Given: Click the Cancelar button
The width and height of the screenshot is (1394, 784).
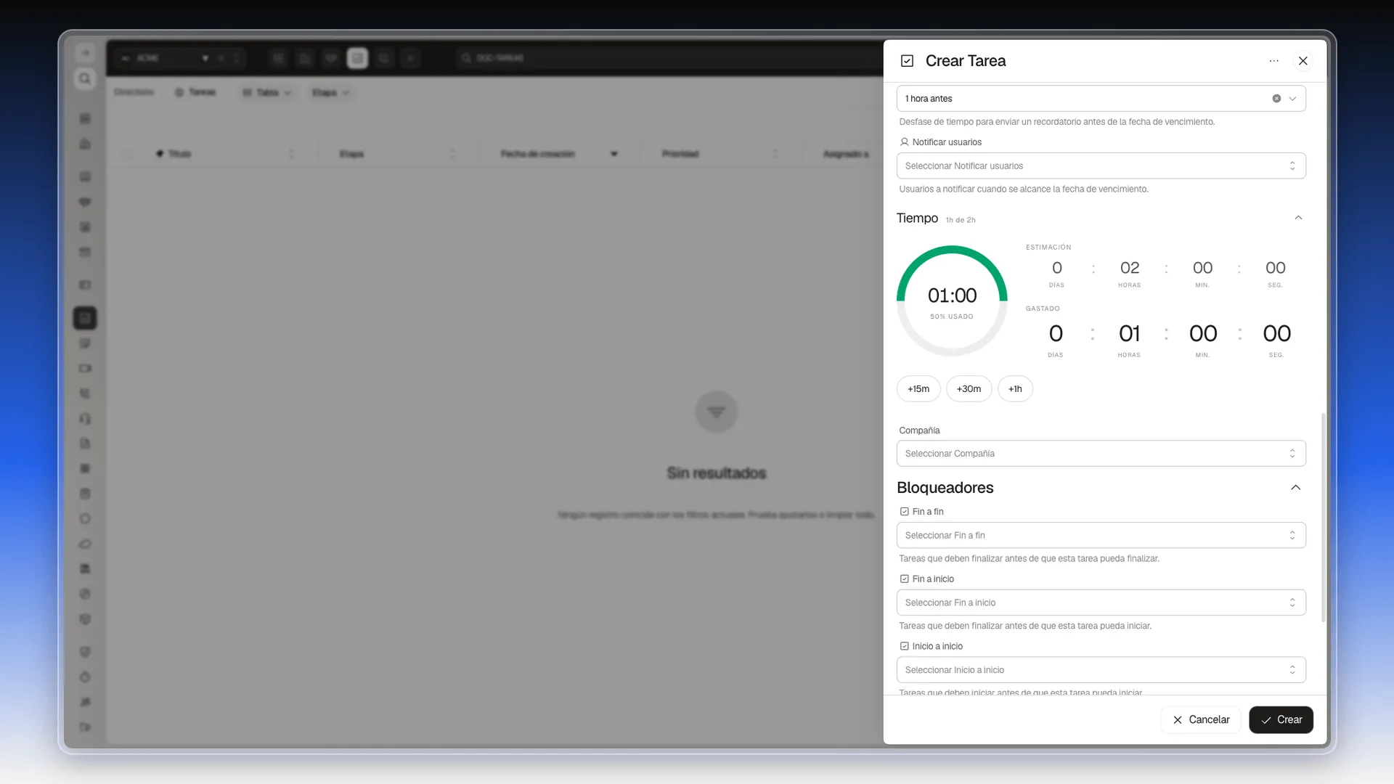Looking at the screenshot, I should pyautogui.click(x=1201, y=720).
